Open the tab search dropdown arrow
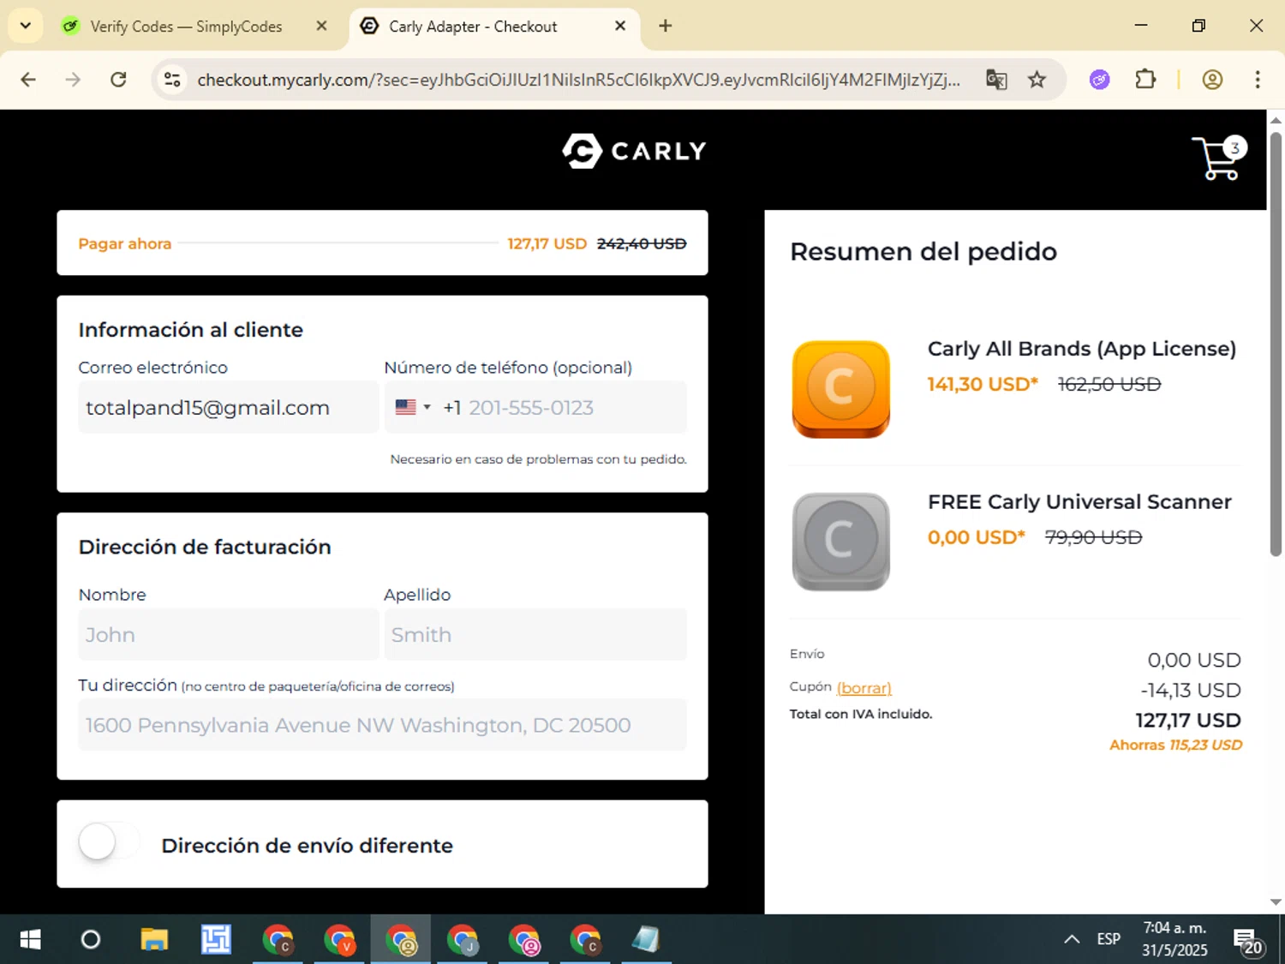Viewport: 1285px width, 964px height. 26,26
